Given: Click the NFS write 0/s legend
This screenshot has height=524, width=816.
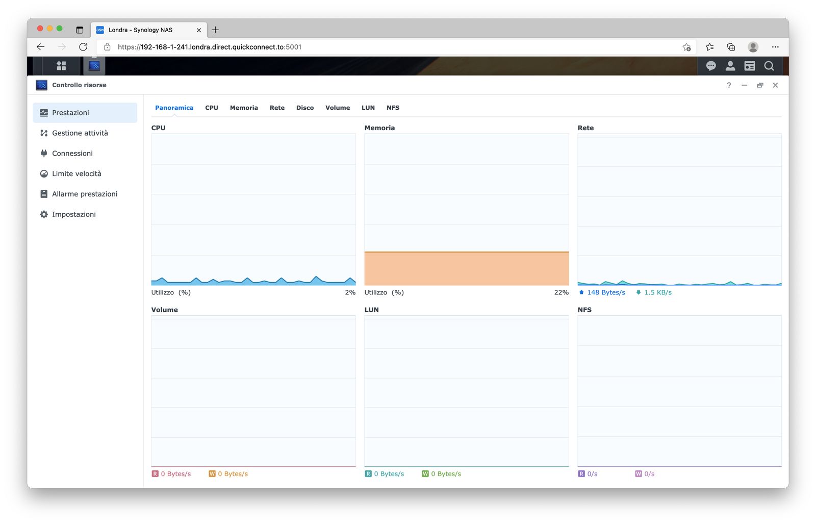Looking at the screenshot, I should coord(645,474).
